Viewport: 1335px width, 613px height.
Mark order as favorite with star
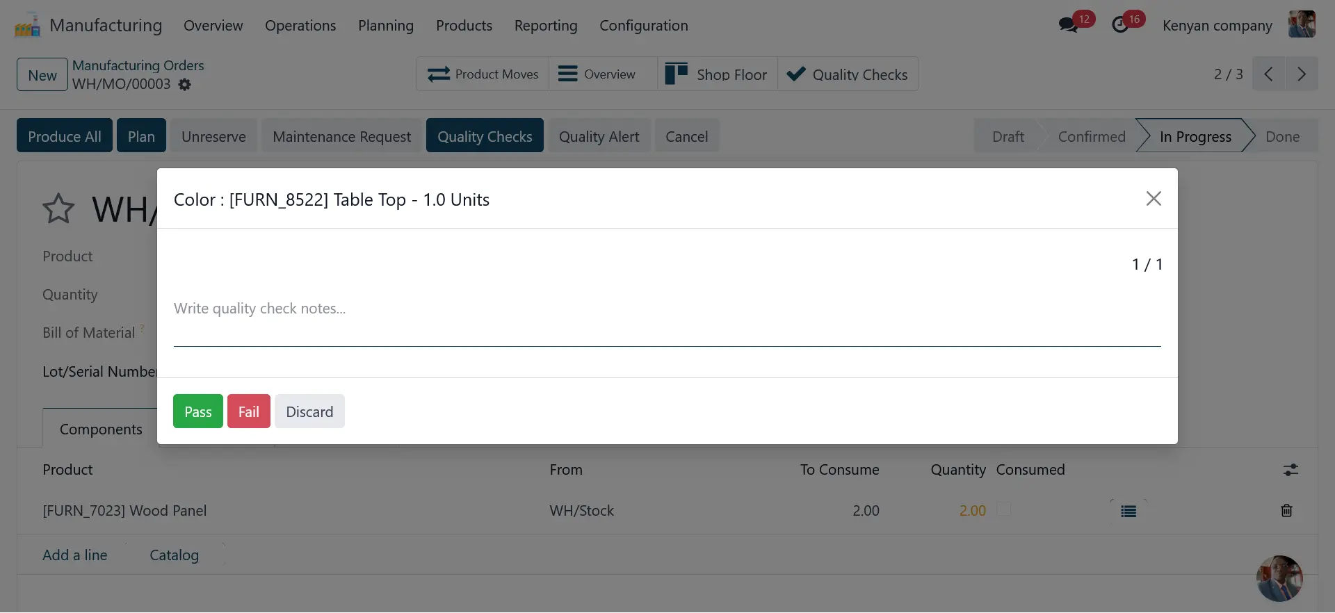pos(58,209)
